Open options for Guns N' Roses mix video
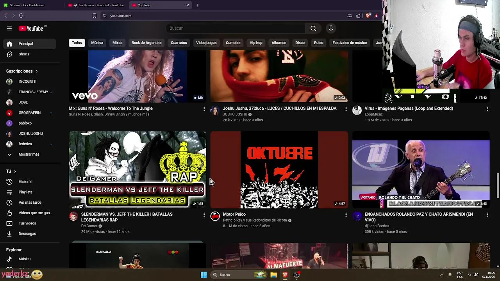 point(204,109)
